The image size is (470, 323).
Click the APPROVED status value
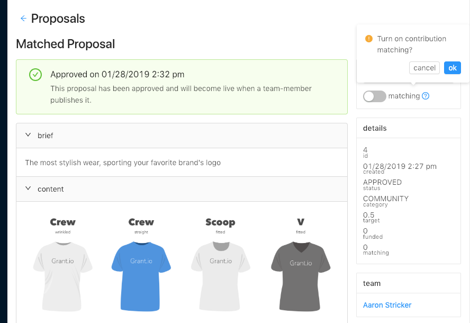click(x=382, y=182)
